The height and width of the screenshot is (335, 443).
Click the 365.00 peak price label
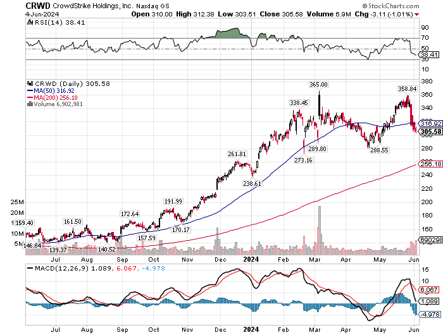click(x=318, y=85)
